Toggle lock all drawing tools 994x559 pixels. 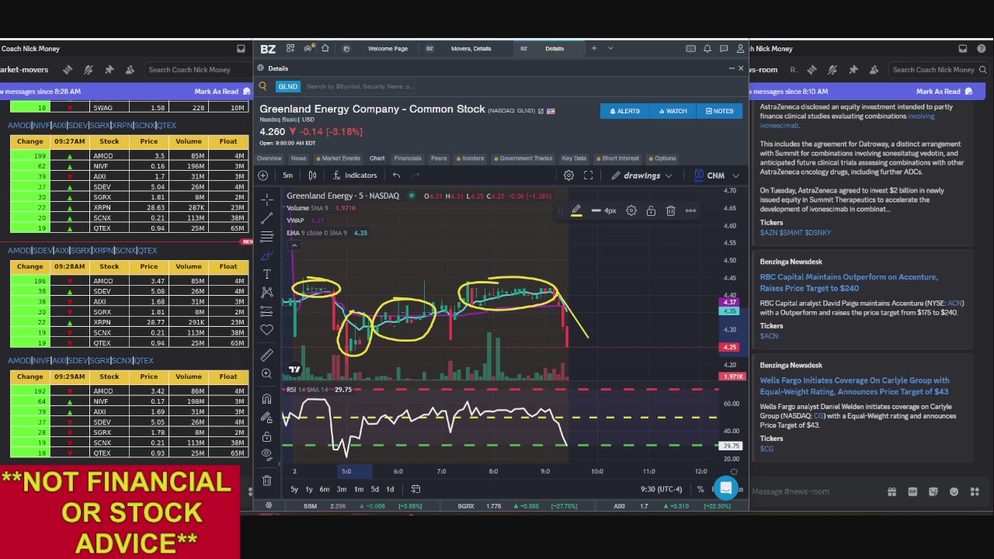pos(266,436)
